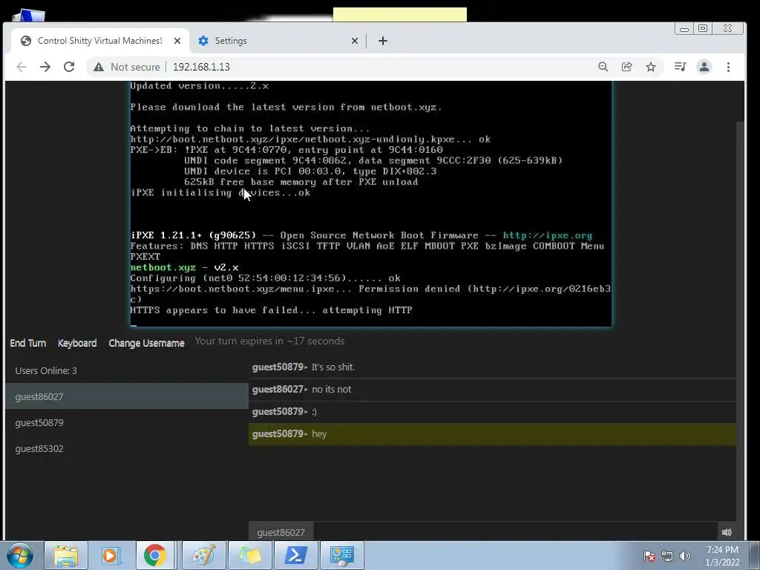
Task: Open the Chrome profile avatar
Action: click(704, 67)
